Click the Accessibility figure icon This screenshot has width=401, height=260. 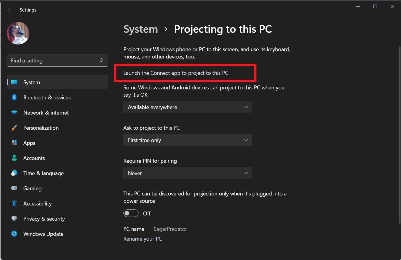[14, 203]
